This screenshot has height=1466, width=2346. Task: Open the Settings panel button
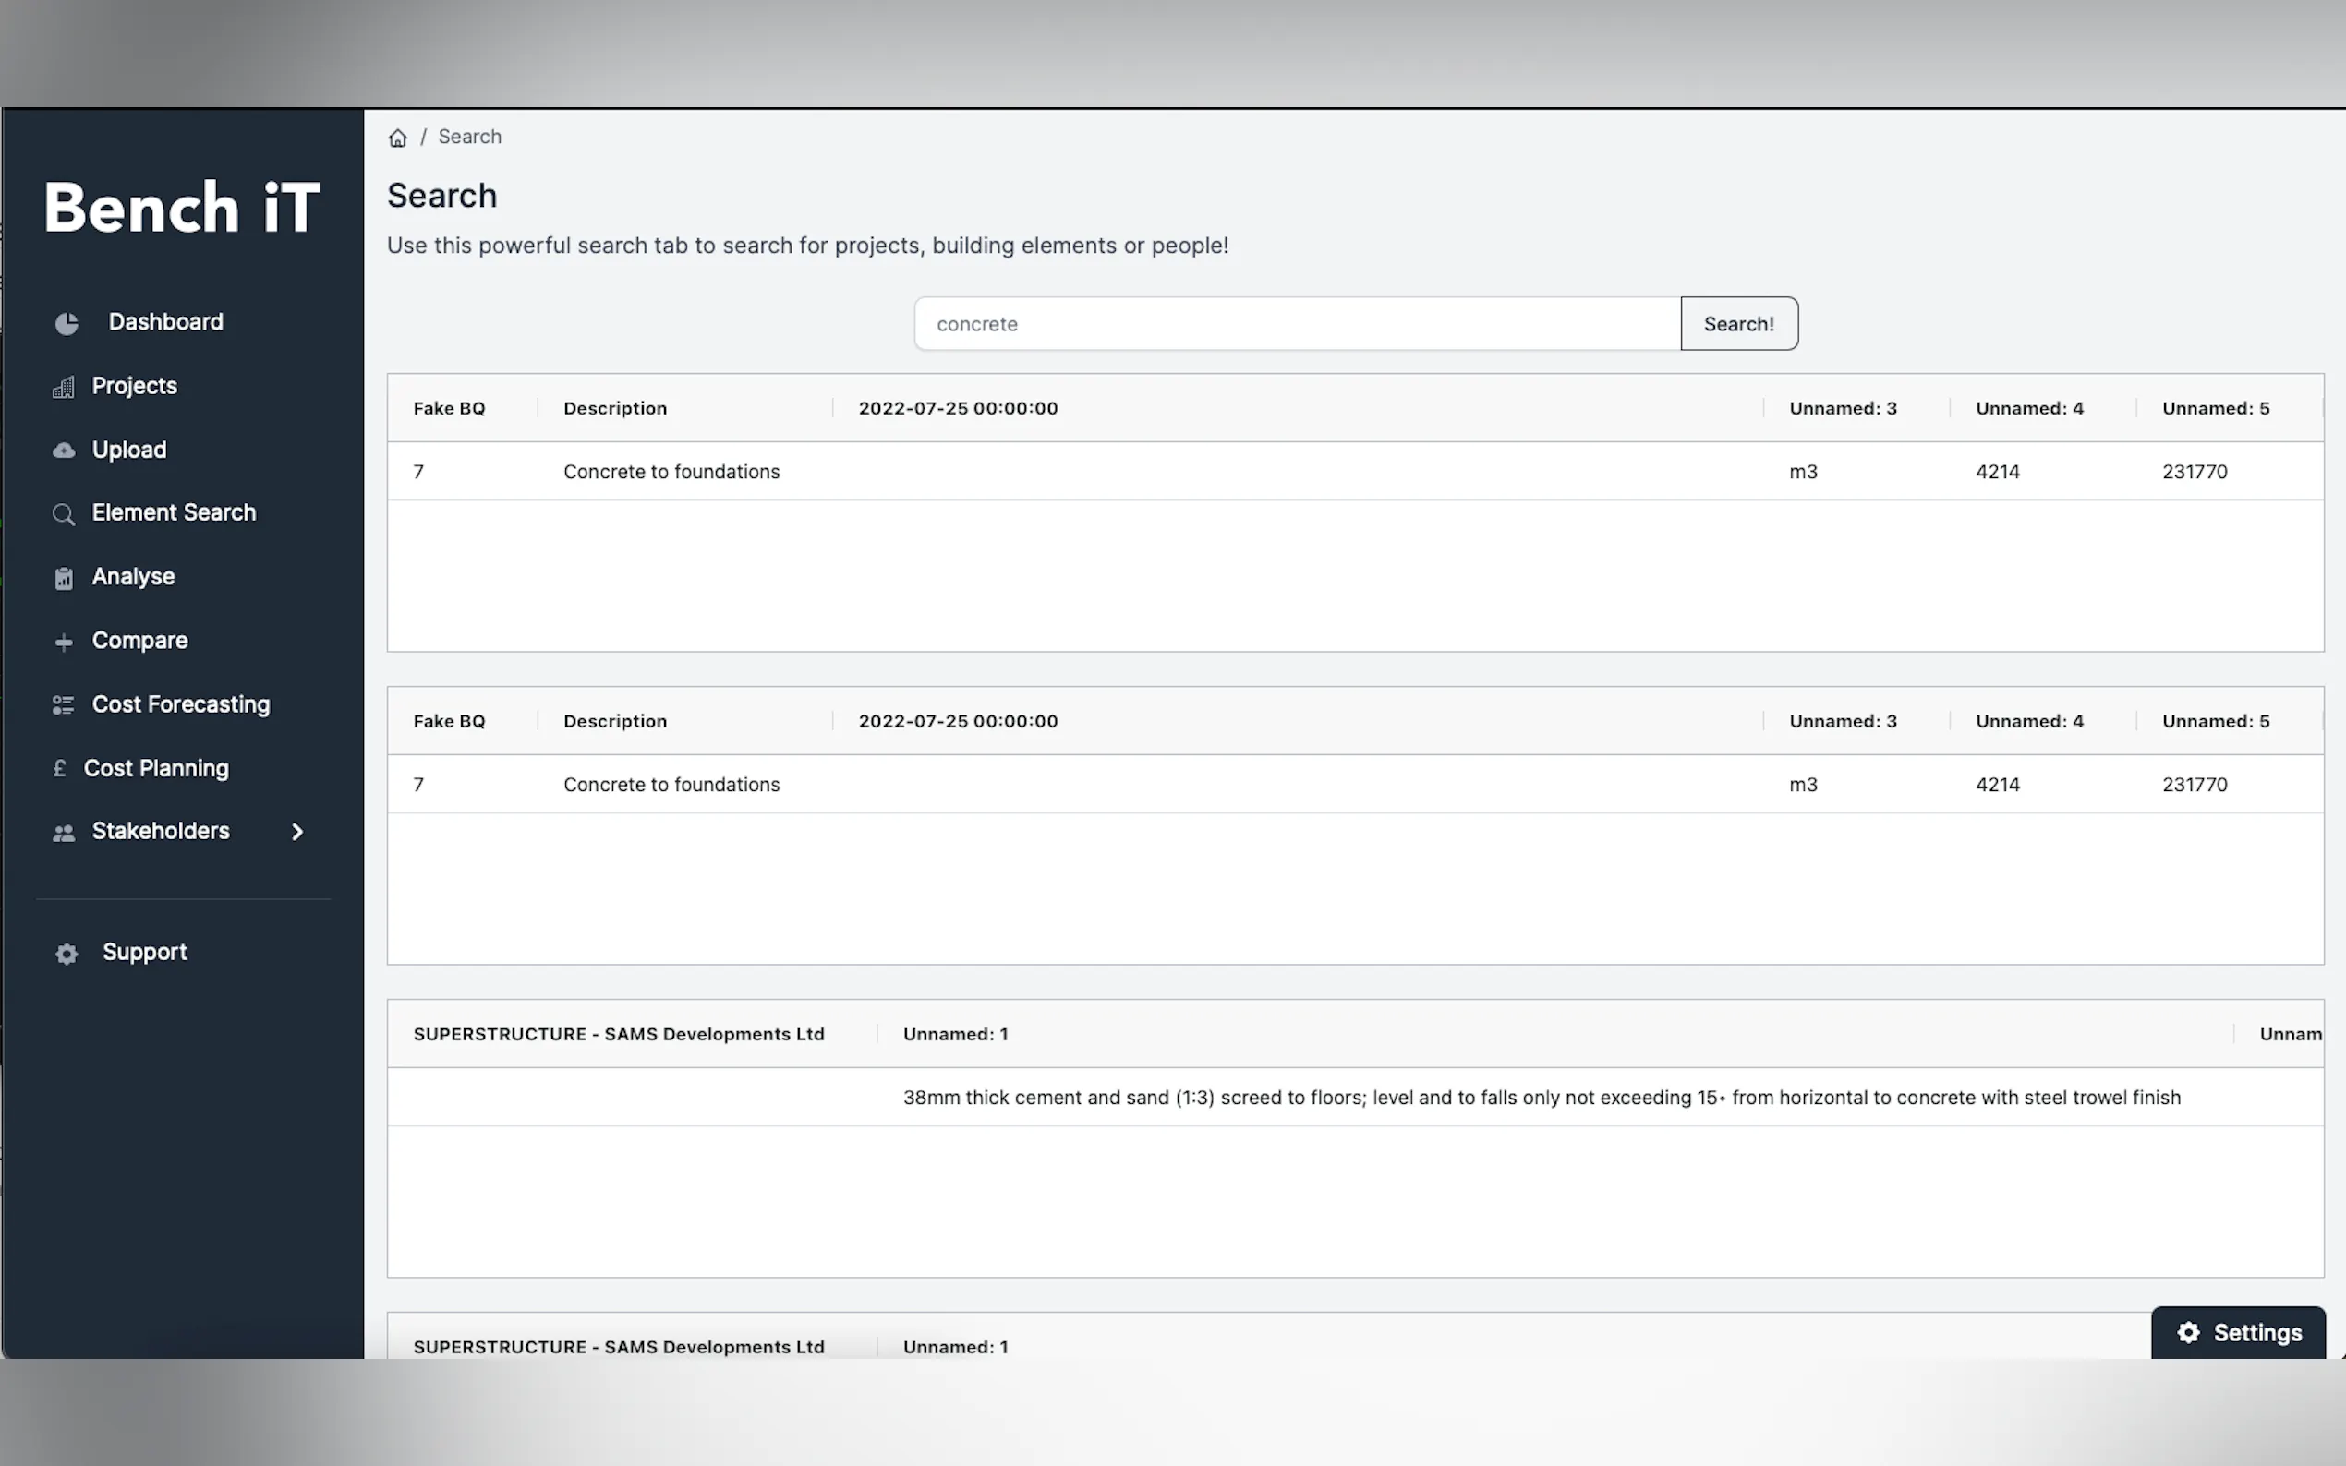click(x=2237, y=1333)
